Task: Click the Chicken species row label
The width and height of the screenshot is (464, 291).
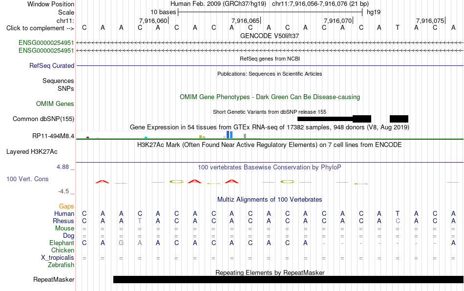Action: pyautogui.click(x=63, y=250)
